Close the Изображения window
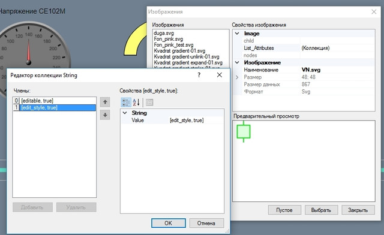 [374, 12]
